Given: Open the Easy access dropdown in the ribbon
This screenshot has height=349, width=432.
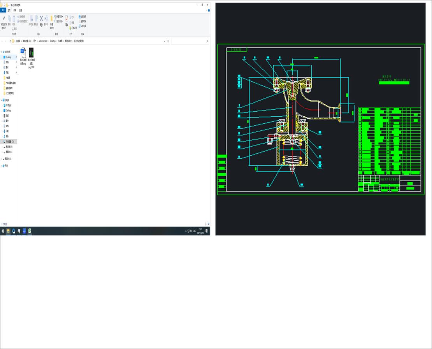Looking at the screenshot, I should 59,21.
